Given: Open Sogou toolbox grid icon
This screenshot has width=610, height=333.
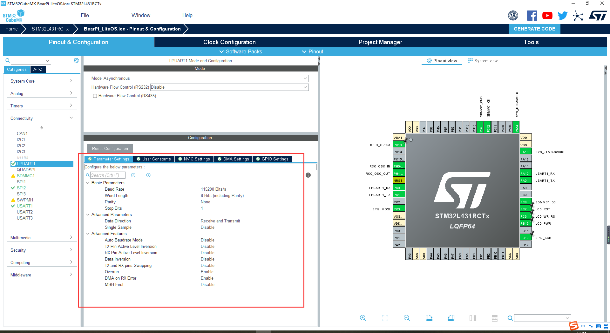Looking at the screenshot, I should click(606, 326).
